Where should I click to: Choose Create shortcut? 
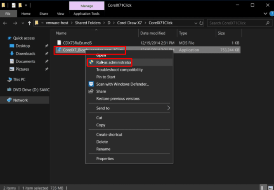(129, 135)
